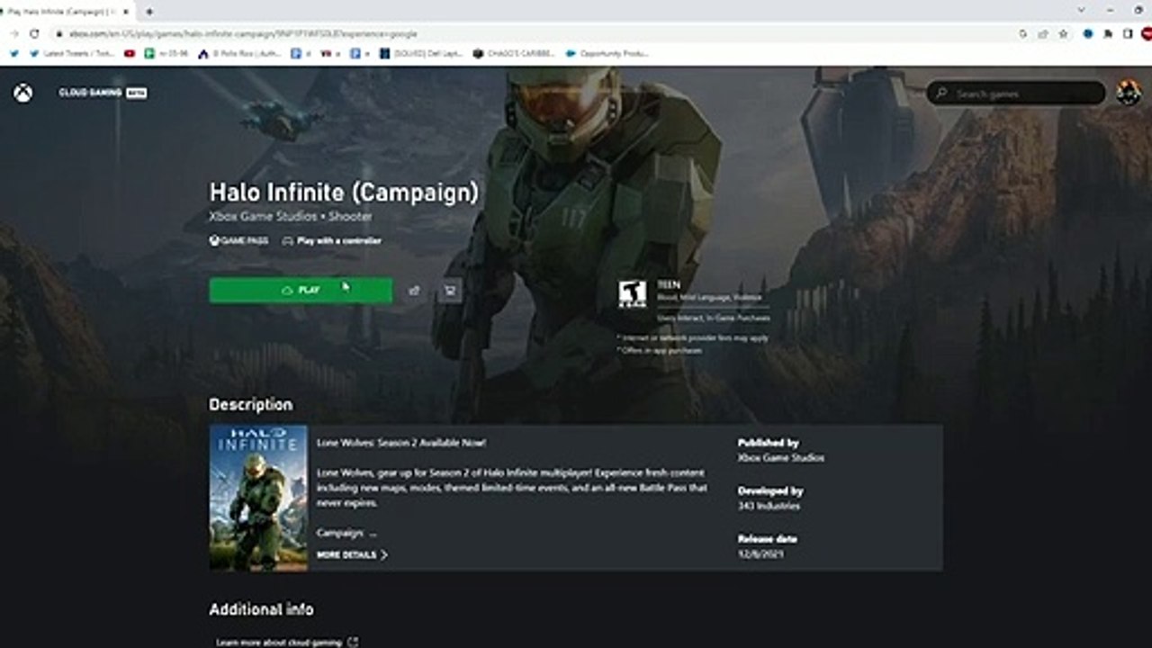Click the ESRB Teen rating icon
Image resolution: width=1152 pixels, height=648 pixels.
pyautogui.click(x=632, y=294)
